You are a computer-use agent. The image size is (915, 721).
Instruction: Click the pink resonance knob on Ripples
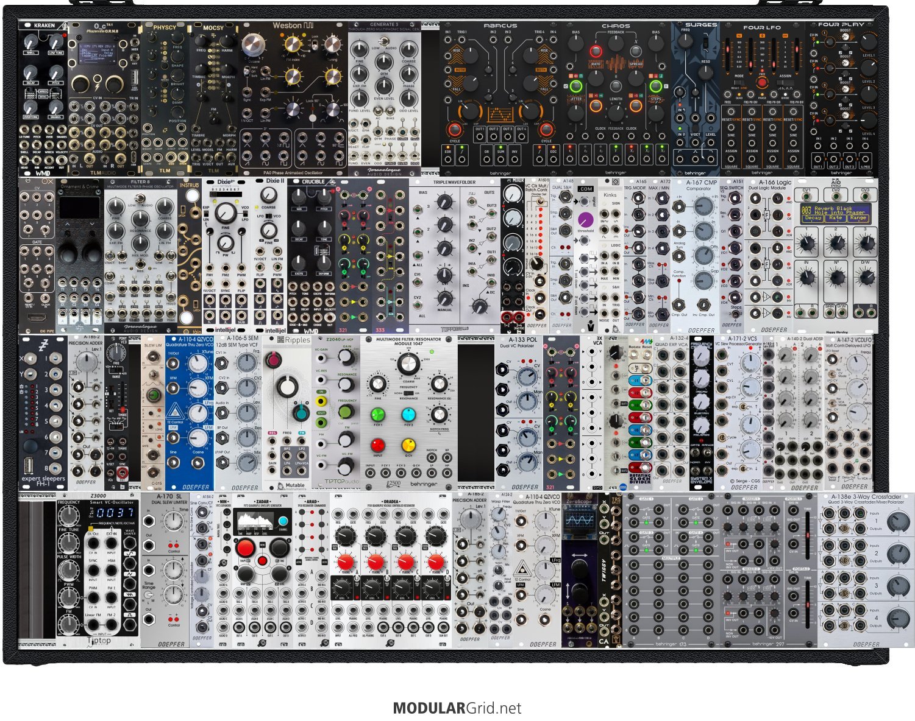pyautogui.click(x=275, y=360)
